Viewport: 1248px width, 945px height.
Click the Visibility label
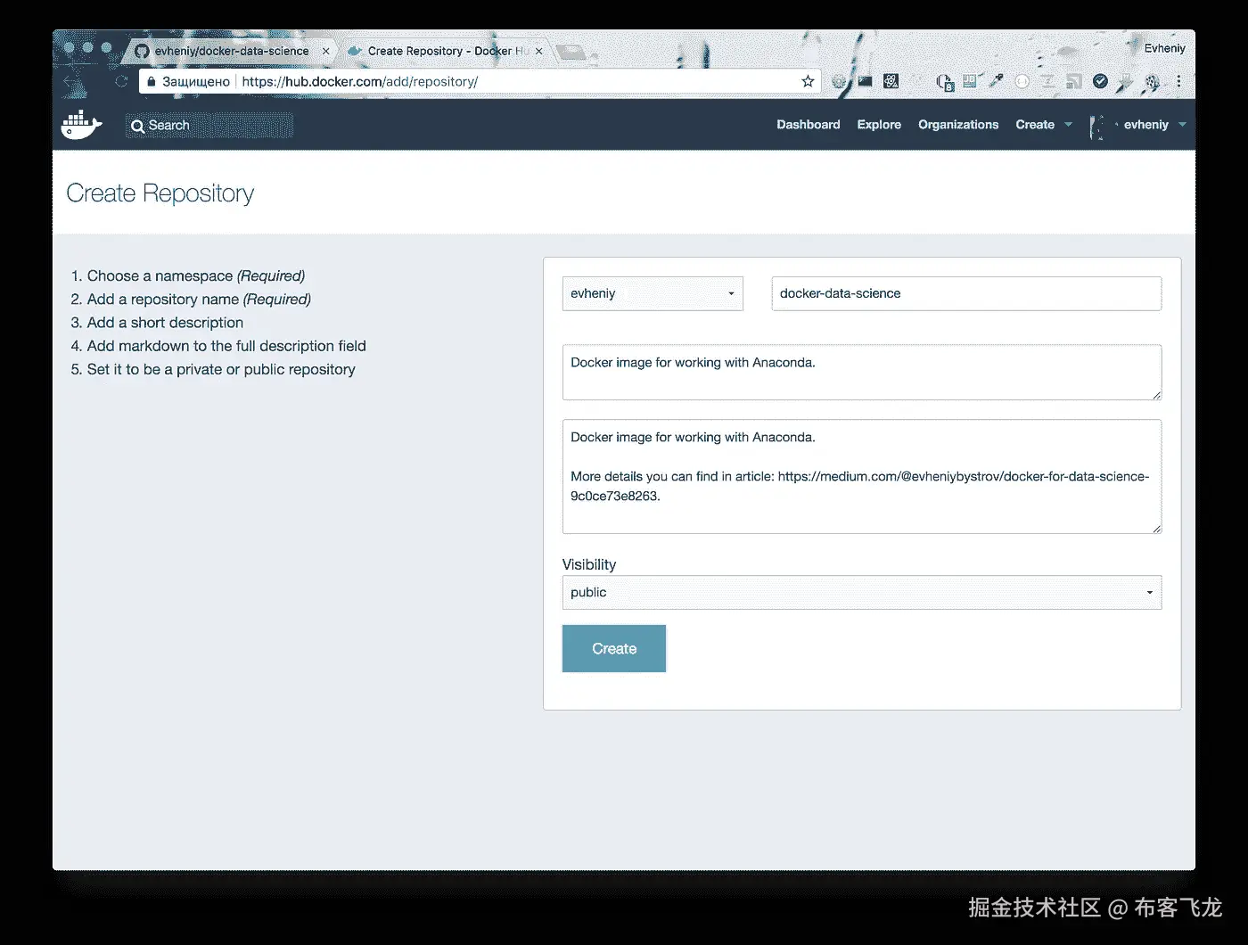(589, 564)
